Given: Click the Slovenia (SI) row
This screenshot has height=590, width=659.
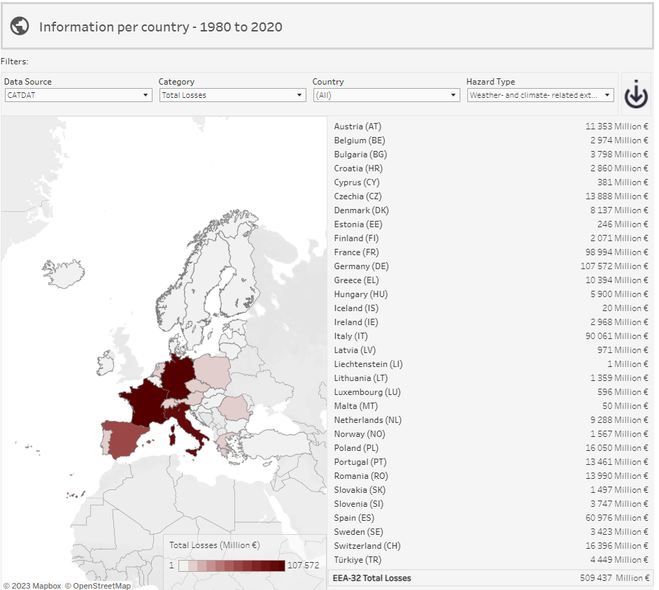Looking at the screenshot, I should tap(491, 504).
